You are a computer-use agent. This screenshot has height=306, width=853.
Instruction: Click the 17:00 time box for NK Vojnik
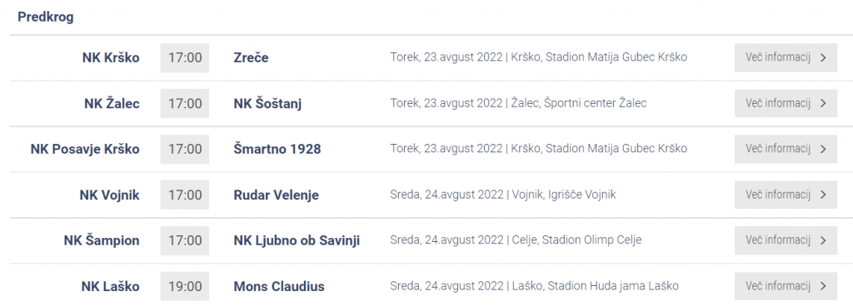point(184,195)
